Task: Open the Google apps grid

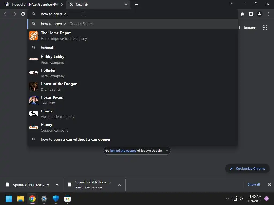Action: (265, 27)
